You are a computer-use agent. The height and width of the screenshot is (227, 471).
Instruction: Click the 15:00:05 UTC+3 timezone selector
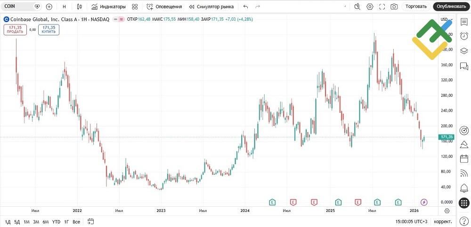tap(412, 222)
